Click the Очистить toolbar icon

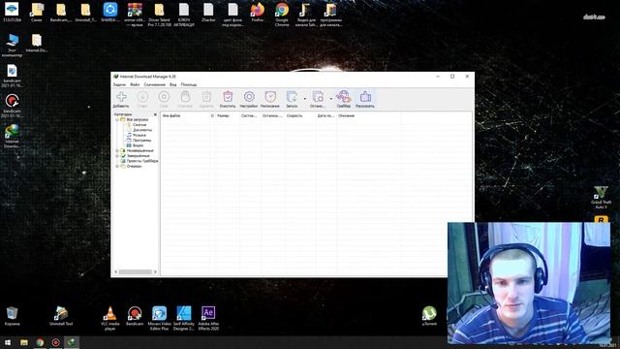tap(228, 99)
